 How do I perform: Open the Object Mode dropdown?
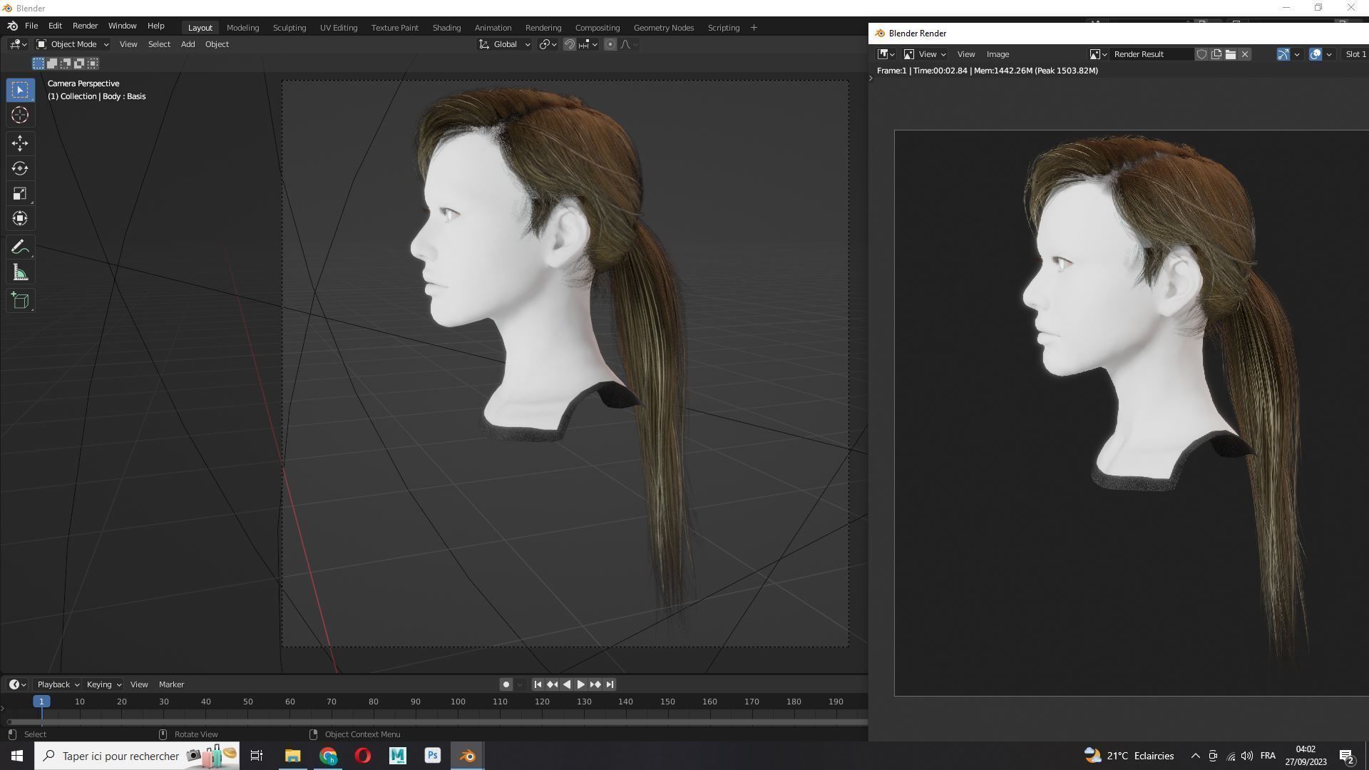point(72,44)
